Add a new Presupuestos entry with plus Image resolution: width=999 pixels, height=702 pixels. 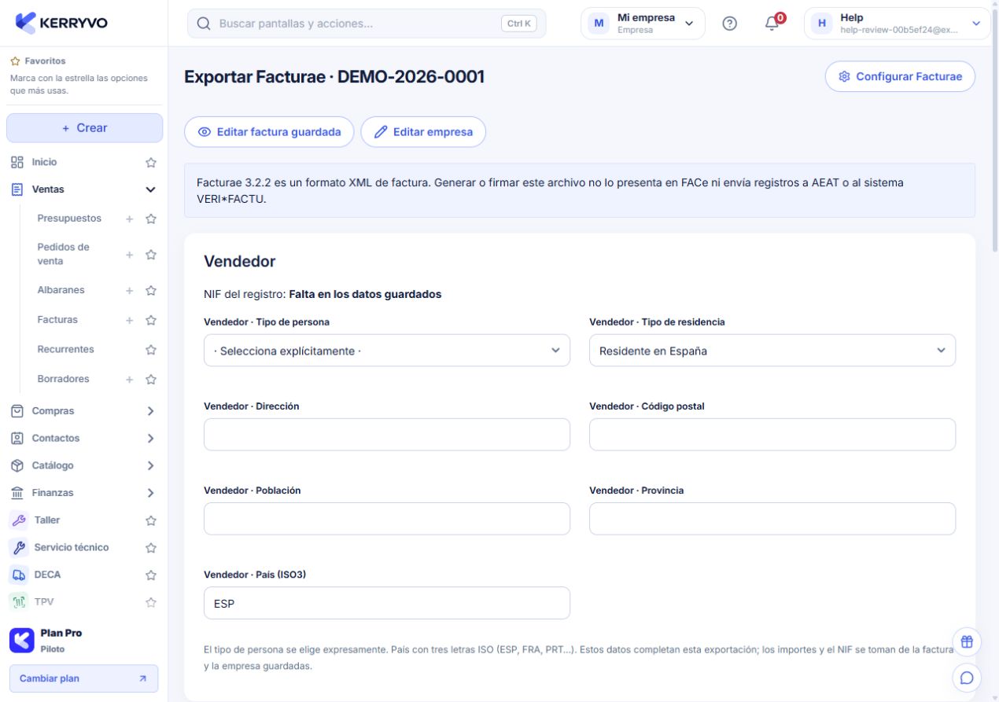click(x=130, y=219)
